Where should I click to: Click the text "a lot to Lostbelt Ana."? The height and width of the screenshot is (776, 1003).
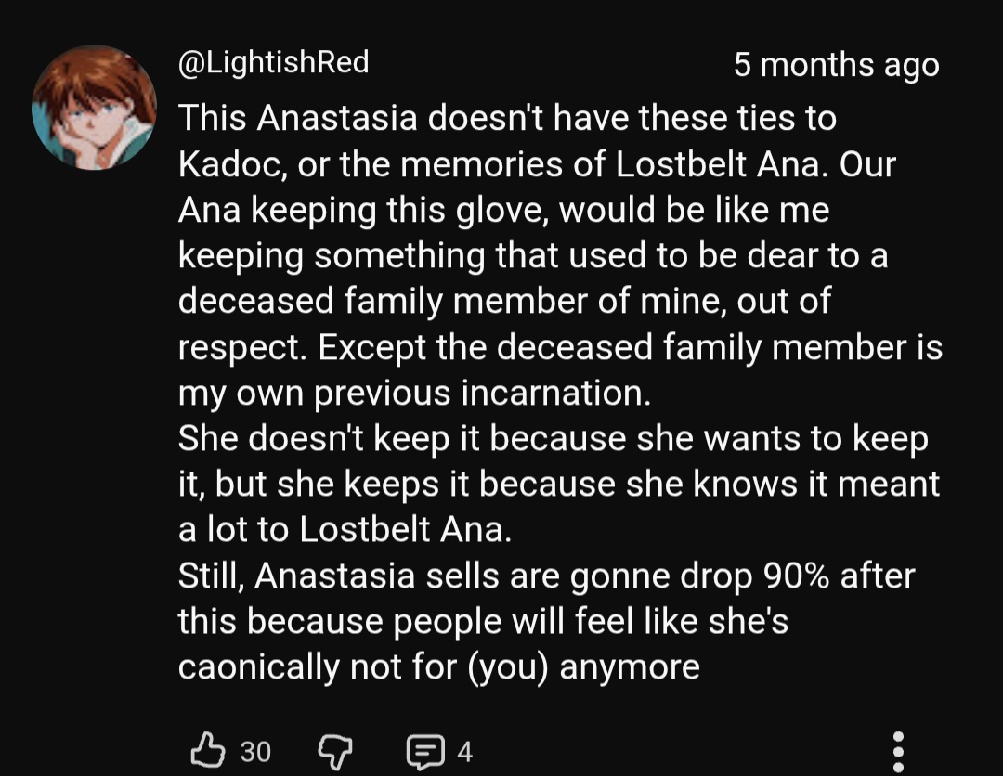pyautogui.click(x=345, y=529)
